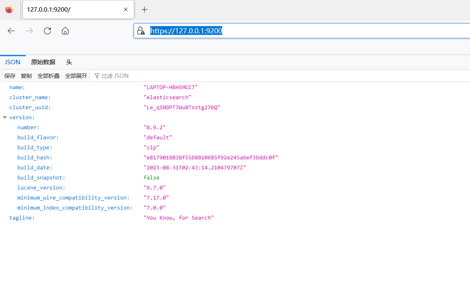Click the build hash value starting e8179018

tap(211, 158)
